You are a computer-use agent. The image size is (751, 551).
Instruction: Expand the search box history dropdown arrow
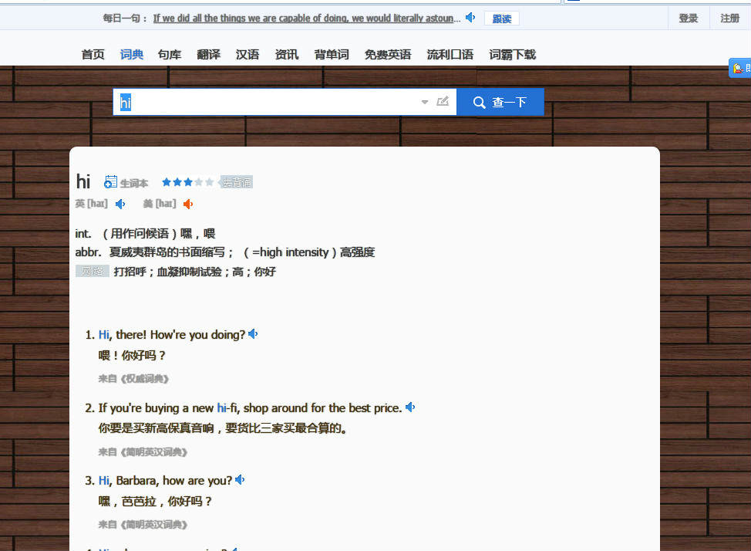424,102
